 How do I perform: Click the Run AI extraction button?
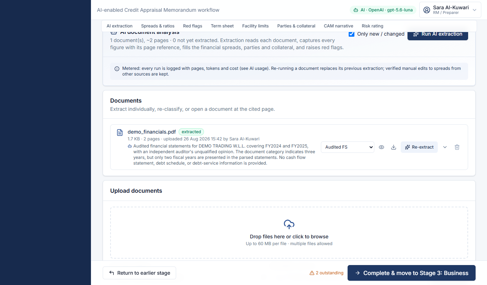[438, 34]
